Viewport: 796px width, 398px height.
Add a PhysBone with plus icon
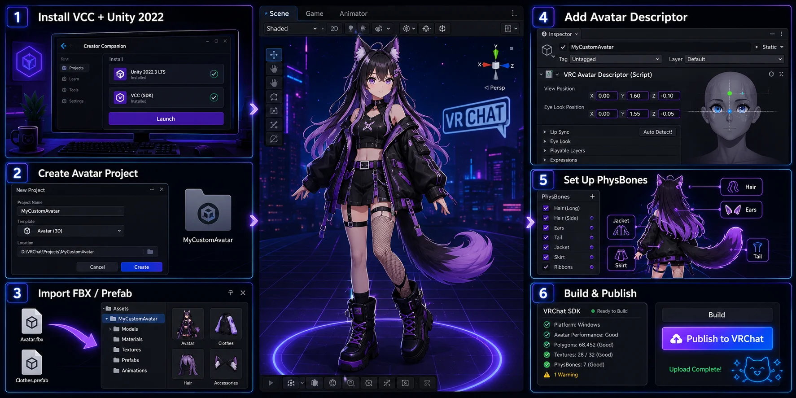click(x=592, y=197)
